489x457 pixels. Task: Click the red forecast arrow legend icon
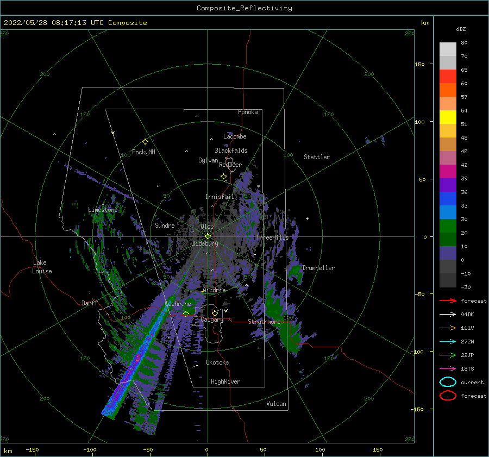pyautogui.click(x=448, y=301)
